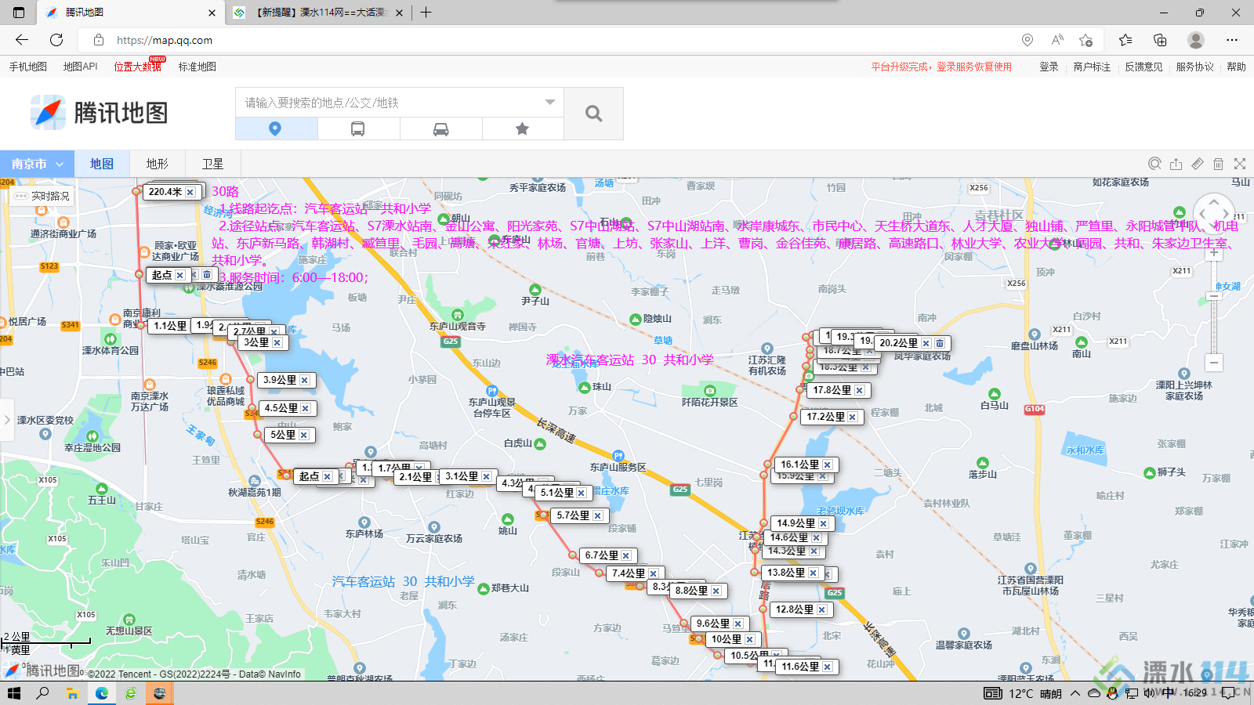
Task: Open the 位置大数据 menu link
Action: [138, 67]
